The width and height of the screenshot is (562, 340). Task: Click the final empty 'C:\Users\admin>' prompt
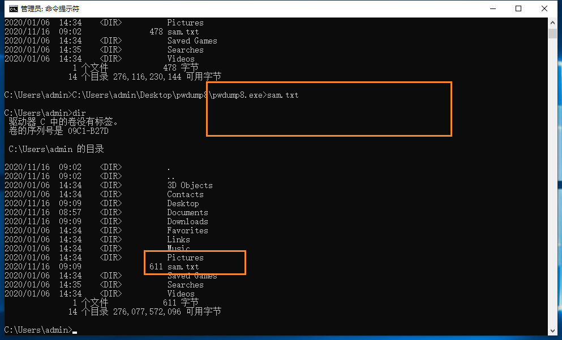(x=38, y=330)
